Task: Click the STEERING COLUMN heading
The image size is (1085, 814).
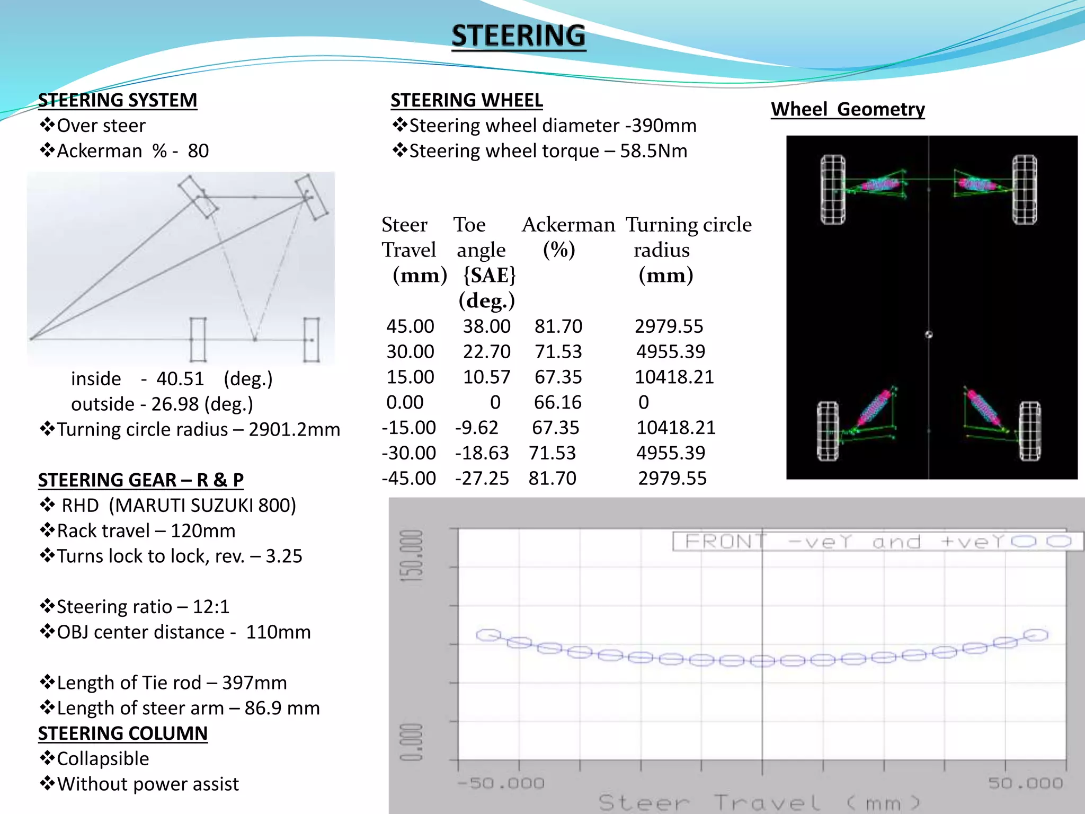Action: (x=122, y=733)
